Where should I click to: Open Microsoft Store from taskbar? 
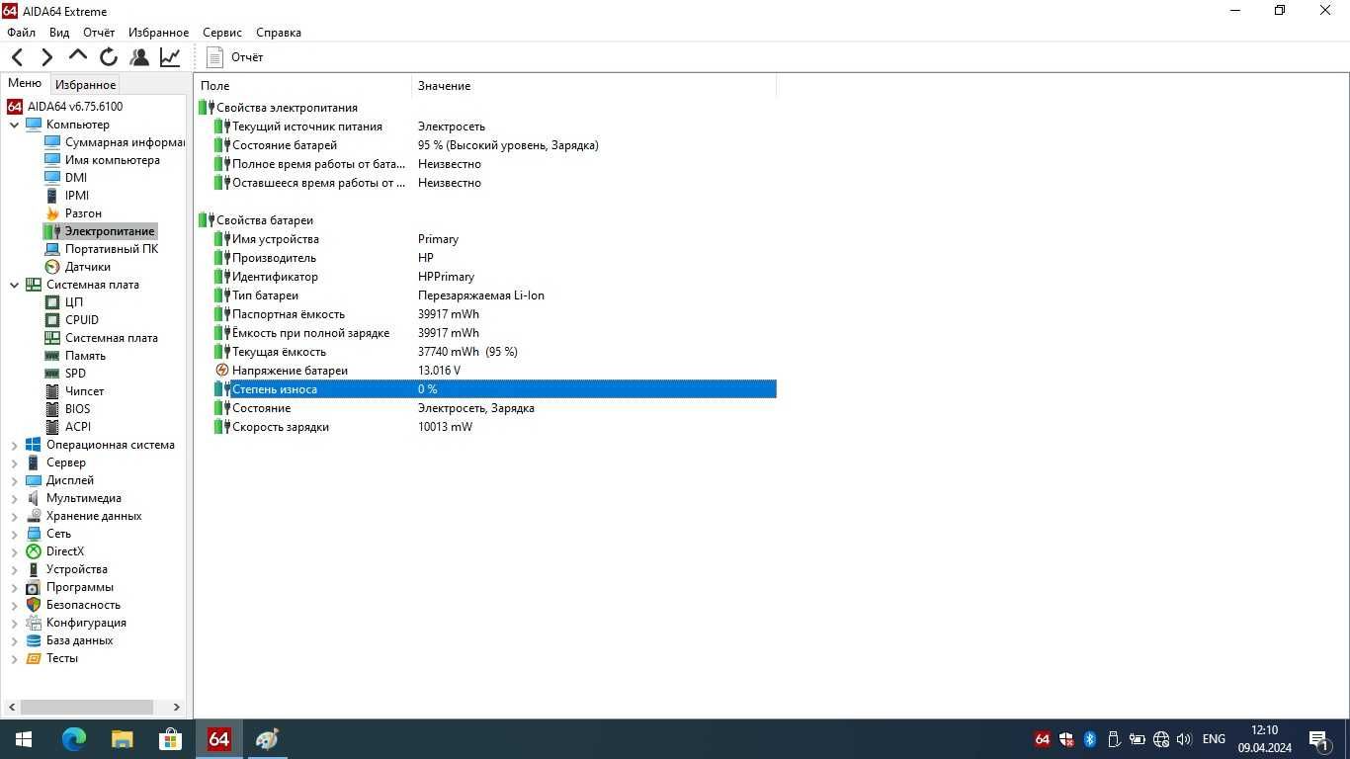(170, 739)
